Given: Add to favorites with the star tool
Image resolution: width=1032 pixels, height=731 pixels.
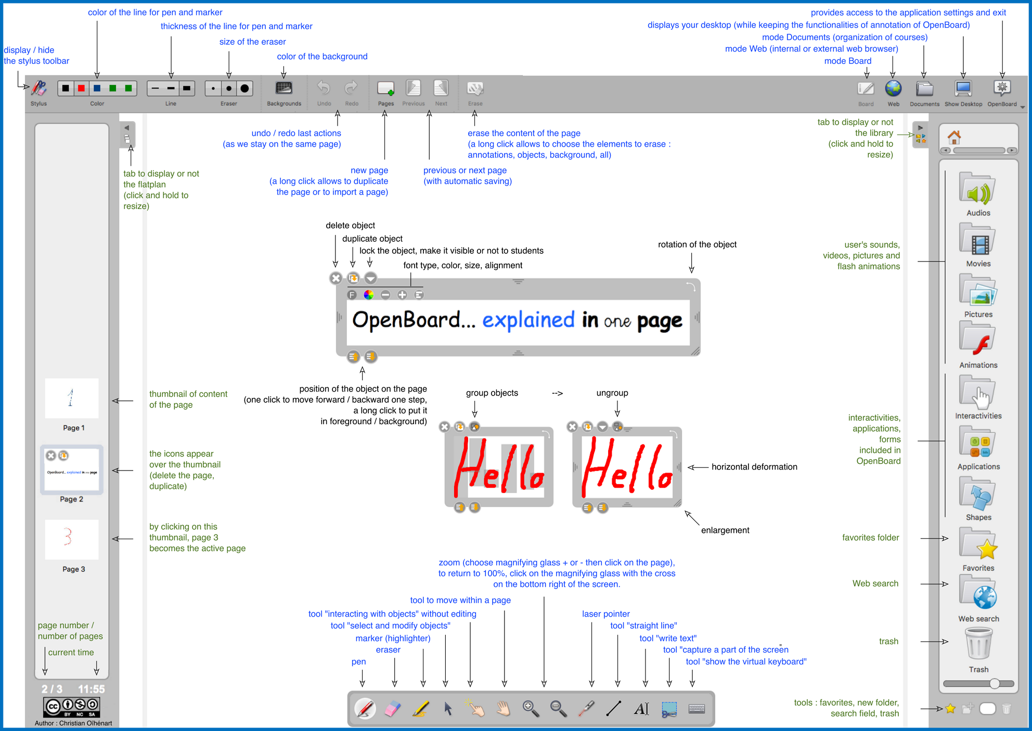Looking at the screenshot, I should pos(950,709).
